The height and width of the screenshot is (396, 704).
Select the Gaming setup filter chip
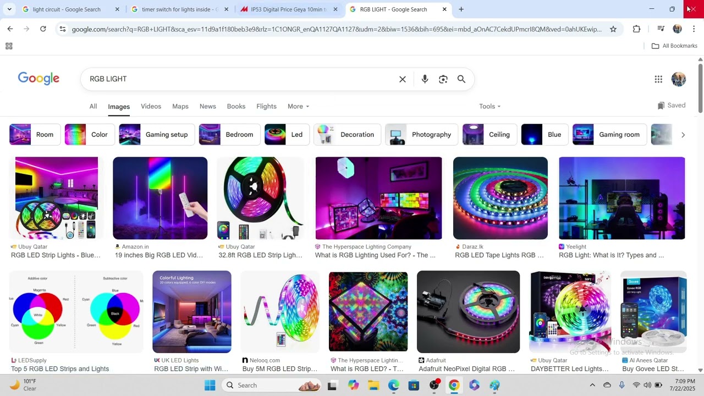pos(157,135)
